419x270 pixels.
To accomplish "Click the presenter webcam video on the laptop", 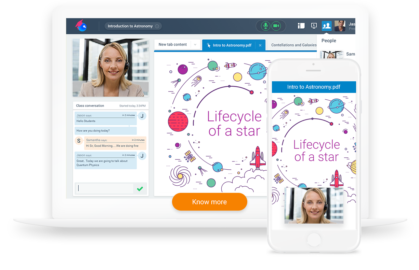I will (x=110, y=68).
